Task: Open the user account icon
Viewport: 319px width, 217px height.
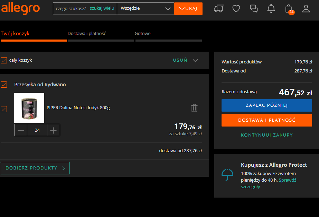Action: pos(306,9)
